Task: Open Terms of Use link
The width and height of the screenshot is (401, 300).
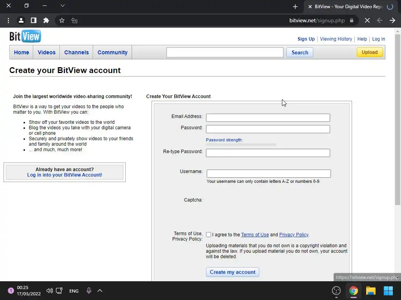Action: pyautogui.click(x=255, y=235)
